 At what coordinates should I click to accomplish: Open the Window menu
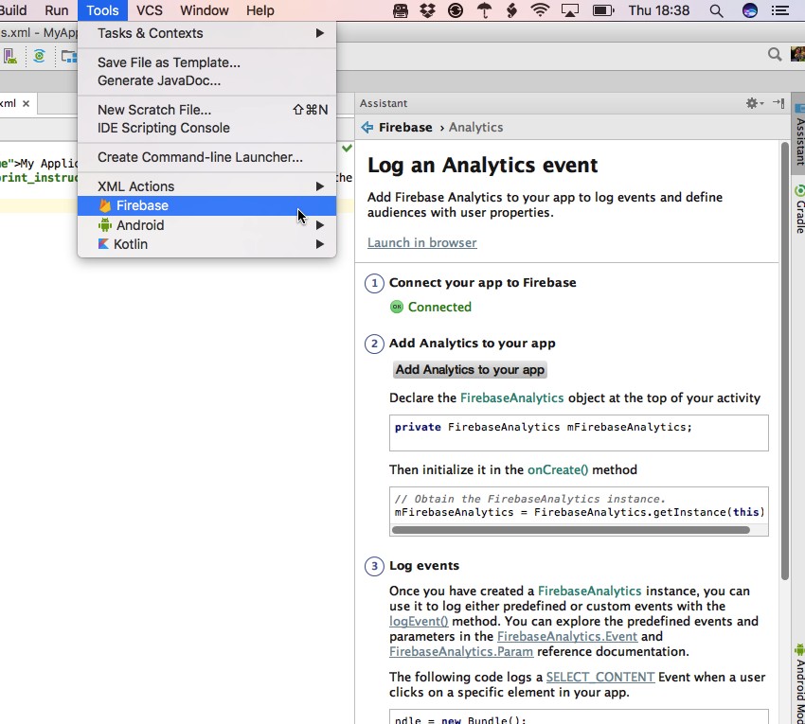click(205, 10)
